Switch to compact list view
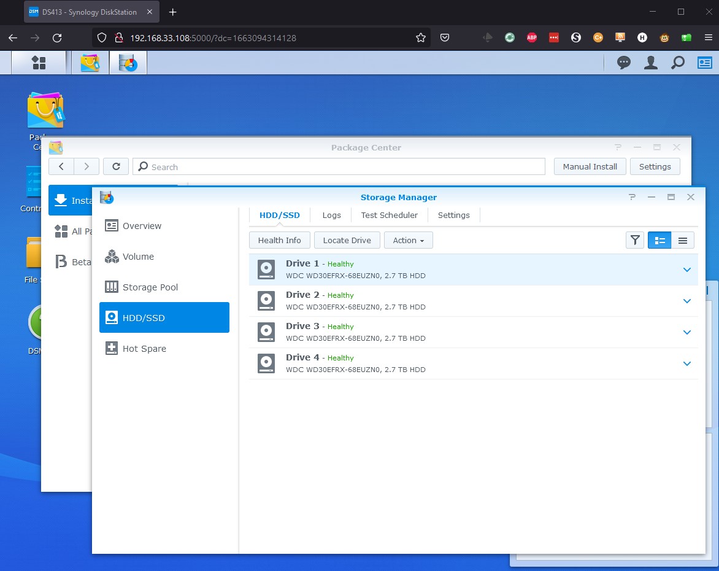This screenshot has width=719, height=571. [683, 240]
